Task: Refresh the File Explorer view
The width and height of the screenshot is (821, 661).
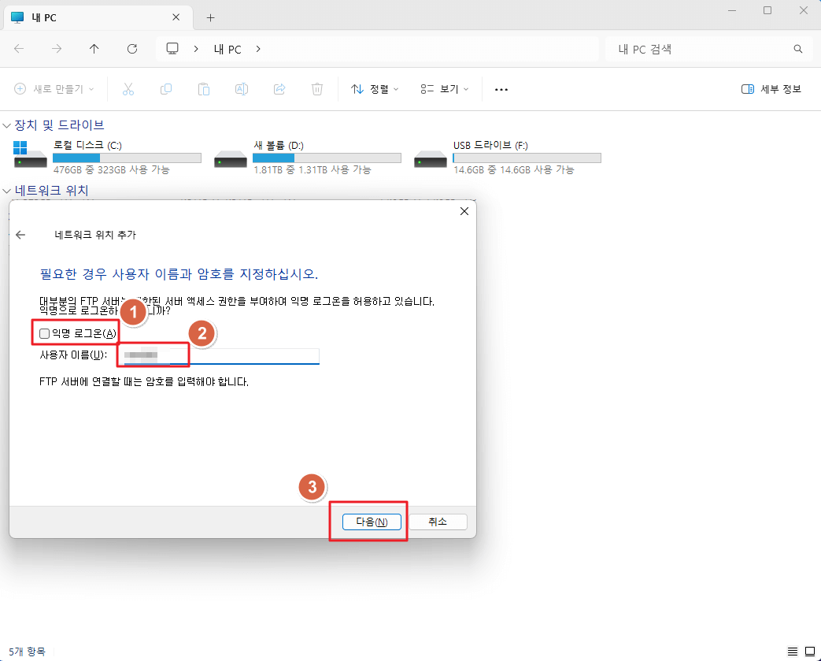Action: pos(131,49)
